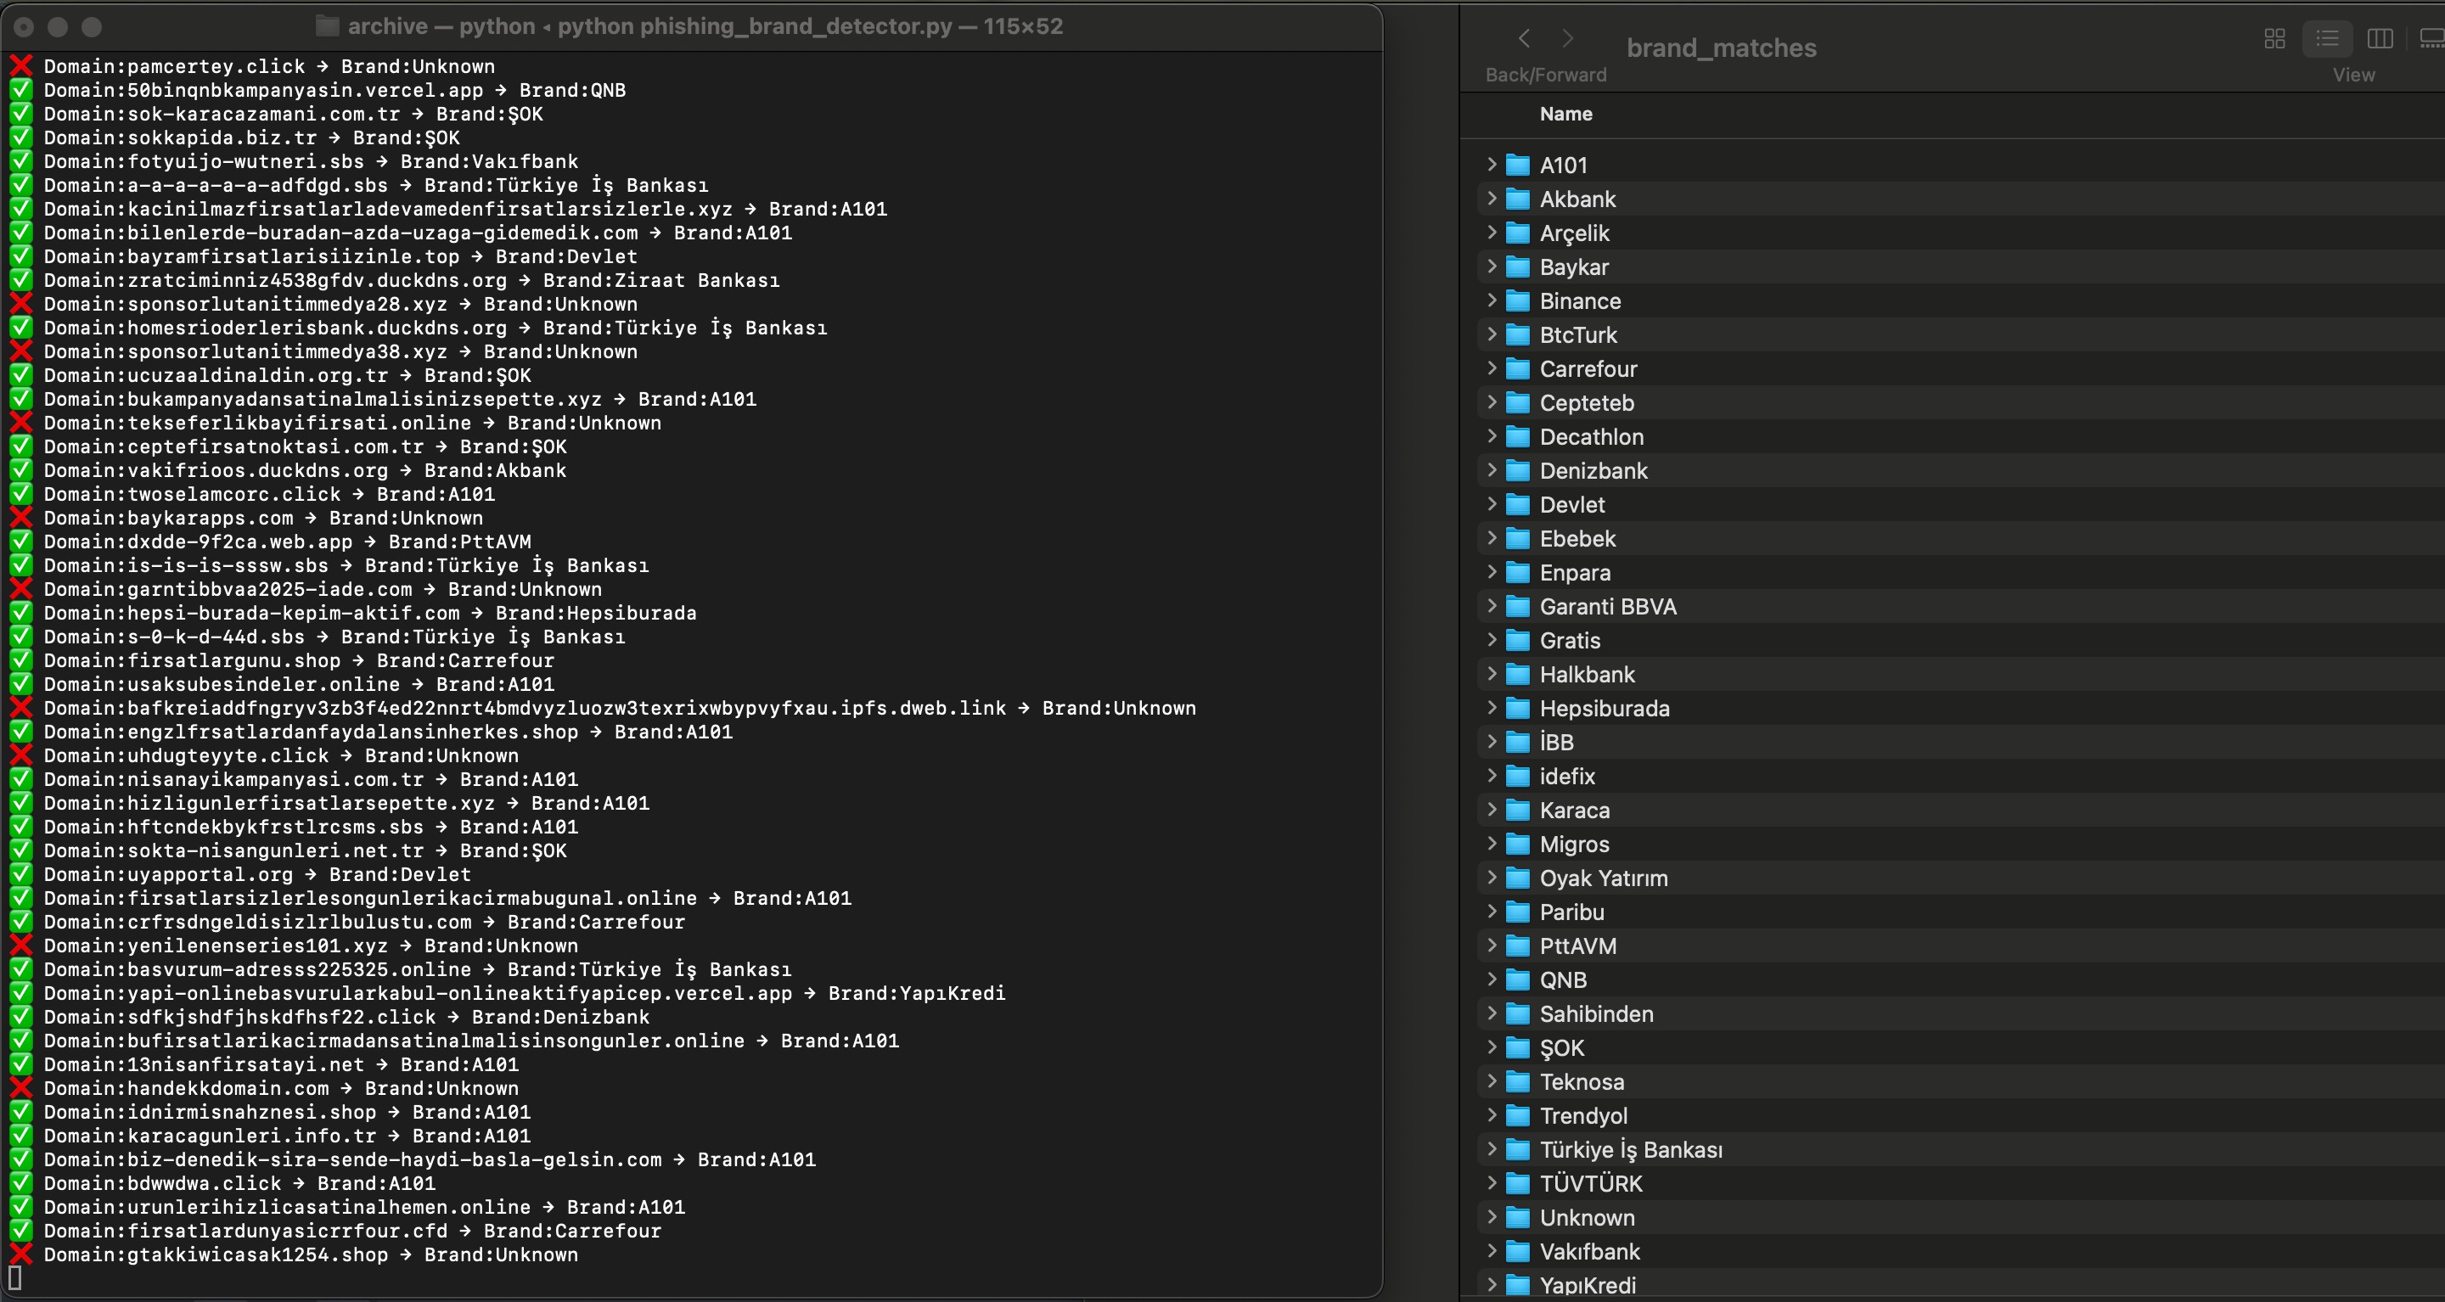Go forward in Finder navigation
The width and height of the screenshot is (2445, 1302).
(1568, 38)
